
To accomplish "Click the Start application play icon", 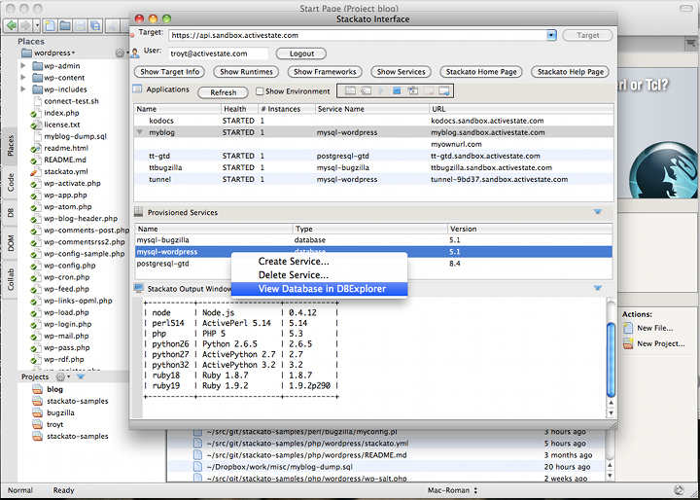I will (381, 91).
